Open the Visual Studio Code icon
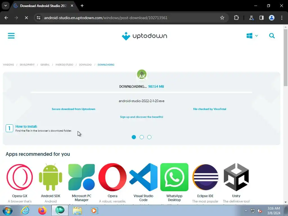Viewport: 288px width, 216px height. tap(143, 177)
